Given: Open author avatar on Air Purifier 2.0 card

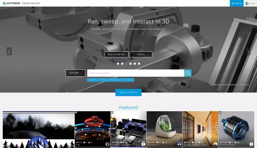Looking at the screenshot, I should 179,144.
